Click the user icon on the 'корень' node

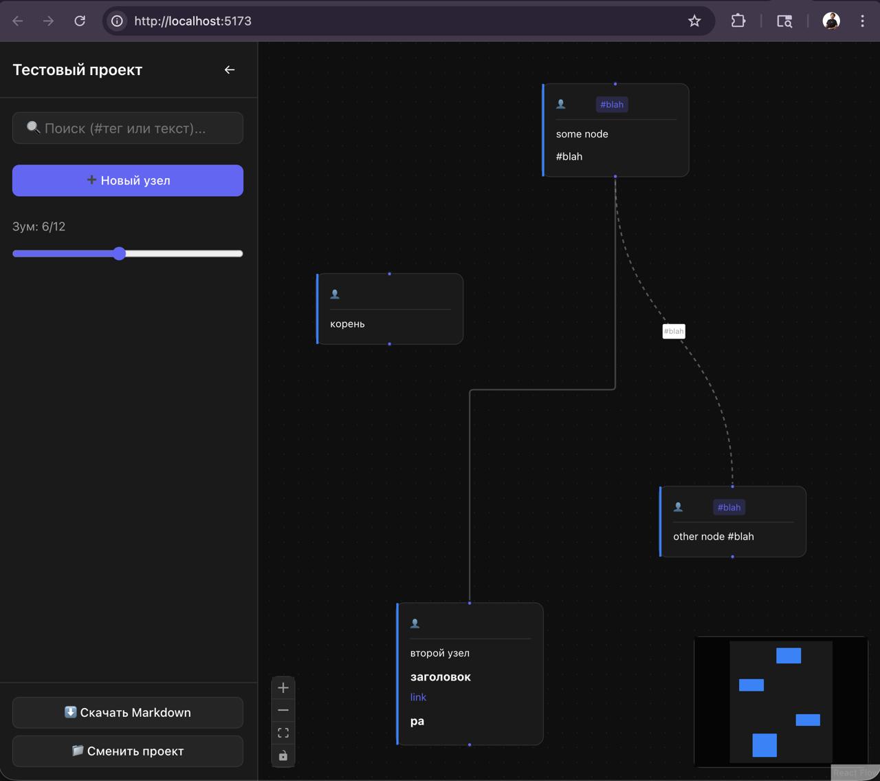tap(335, 294)
